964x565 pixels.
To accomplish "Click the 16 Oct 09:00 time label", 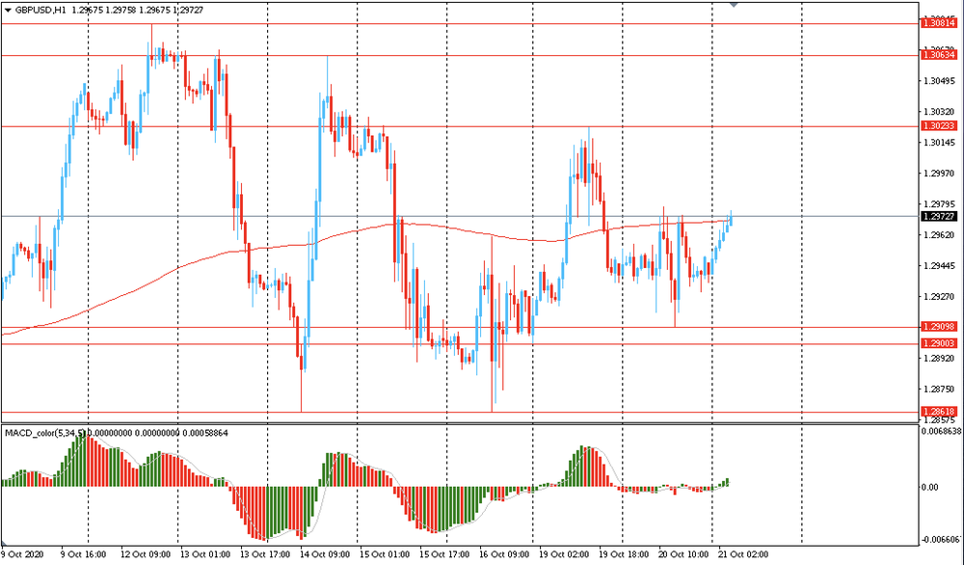I will tap(503, 554).
